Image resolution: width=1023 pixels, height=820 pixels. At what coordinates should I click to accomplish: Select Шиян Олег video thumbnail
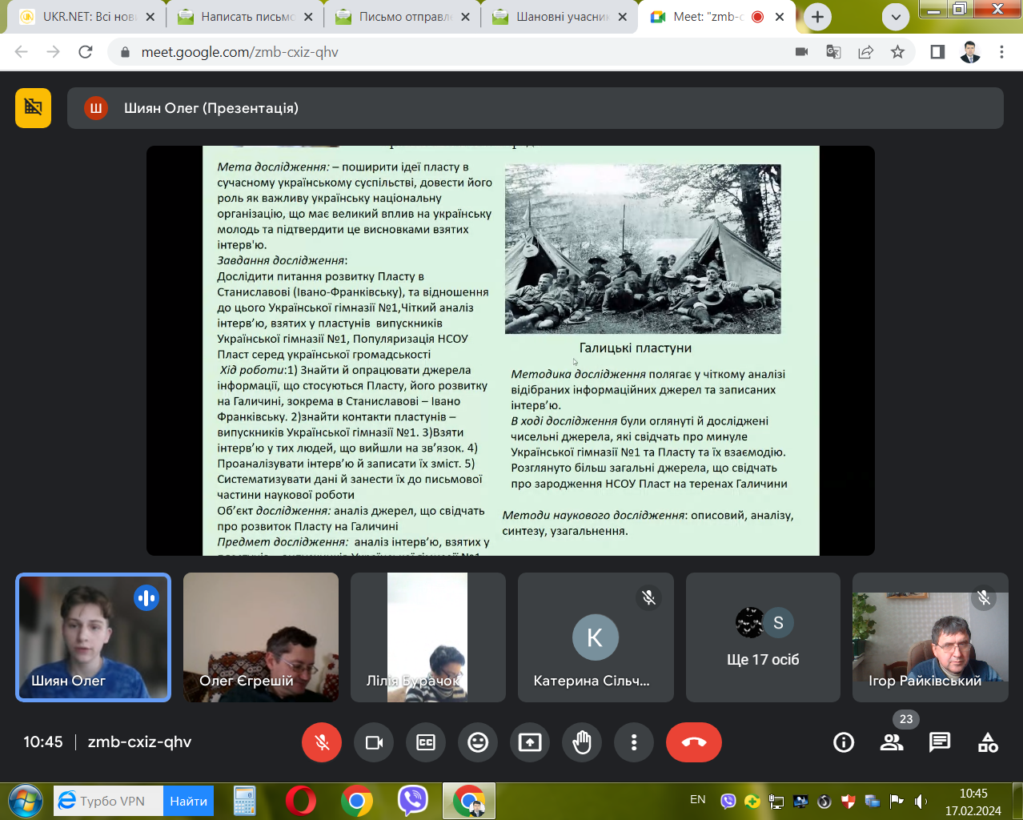[94, 637]
